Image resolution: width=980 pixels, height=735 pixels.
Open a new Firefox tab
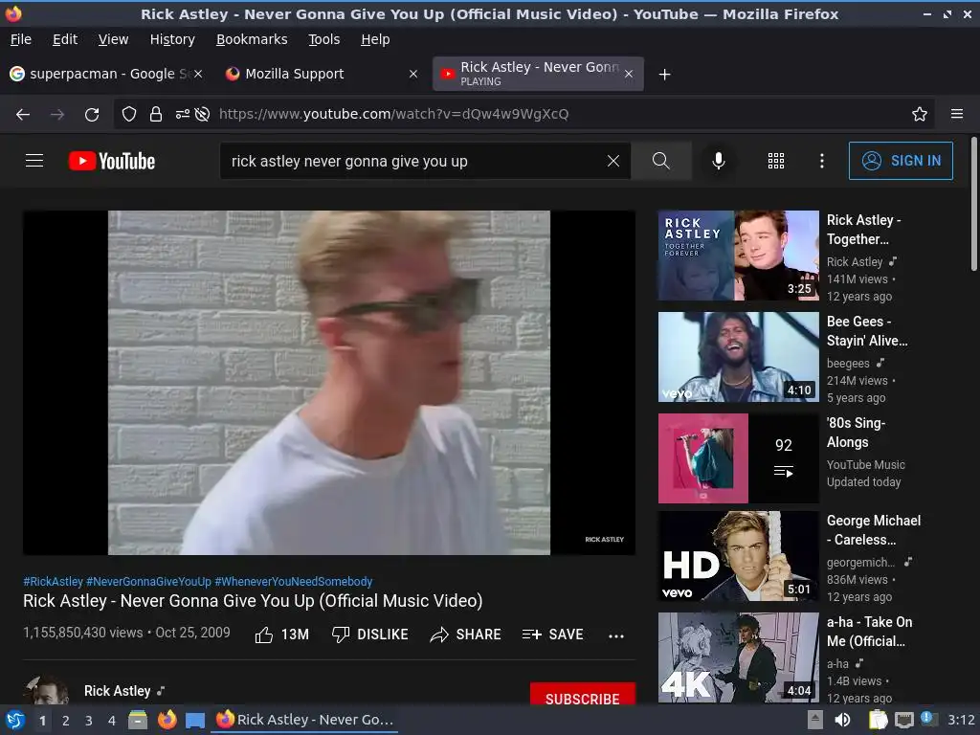coord(665,75)
